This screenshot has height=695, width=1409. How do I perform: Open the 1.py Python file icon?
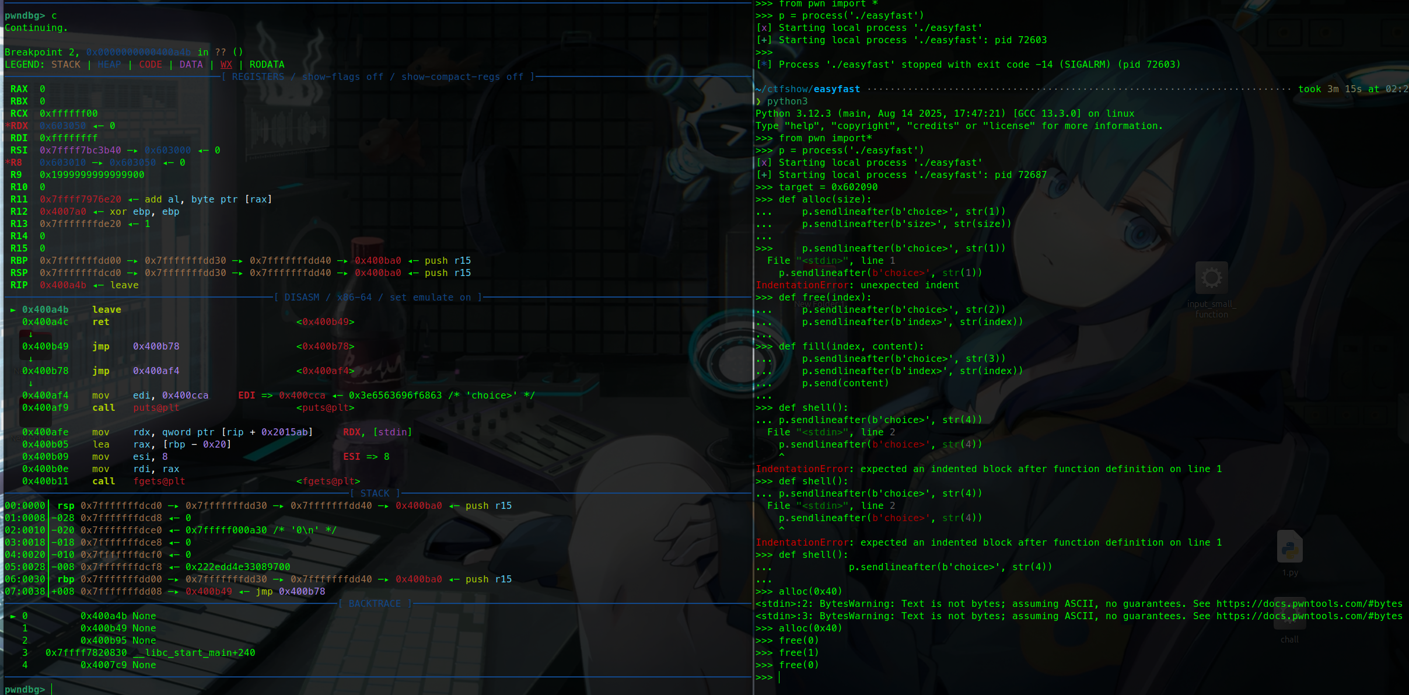click(1289, 547)
